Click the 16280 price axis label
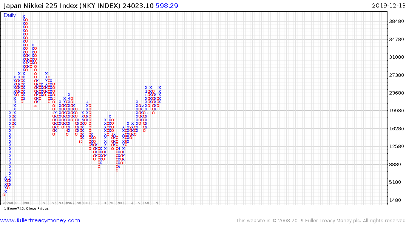Screen dimensions: 406x226 pos(397,128)
